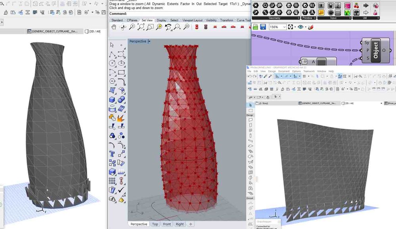The image size is (396, 229).
Task: Click the Explode icon in Rhino sidebar
Action: click(121, 117)
